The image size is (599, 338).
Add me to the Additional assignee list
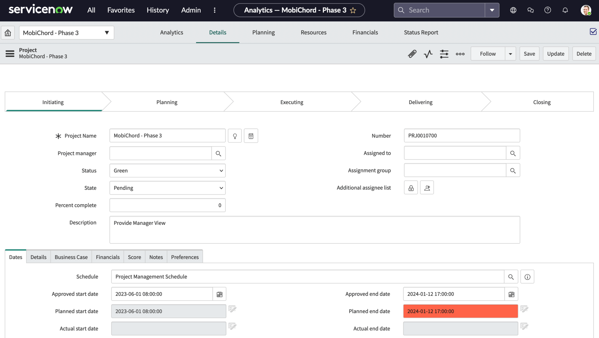pos(427,188)
